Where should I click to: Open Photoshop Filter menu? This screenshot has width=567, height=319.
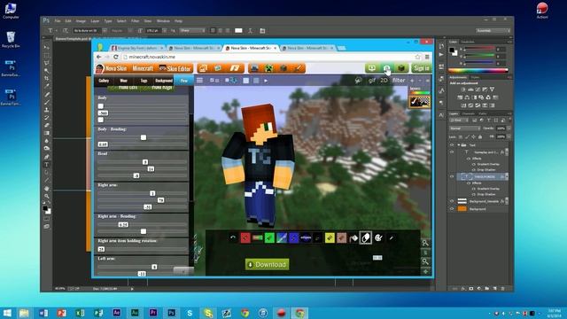pyautogui.click(x=136, y=21)
